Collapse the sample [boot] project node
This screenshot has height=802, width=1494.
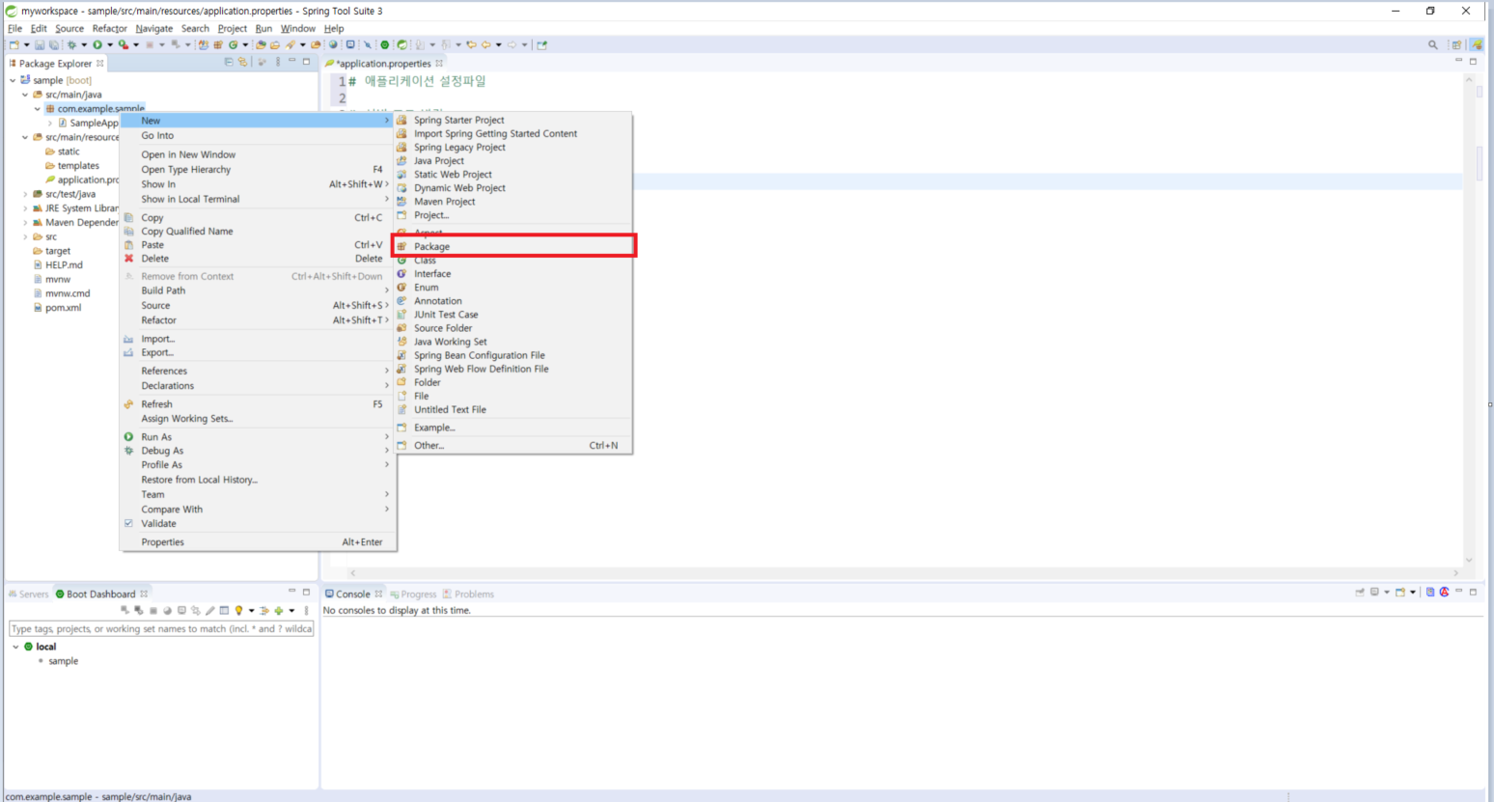[x=13, y=80]
